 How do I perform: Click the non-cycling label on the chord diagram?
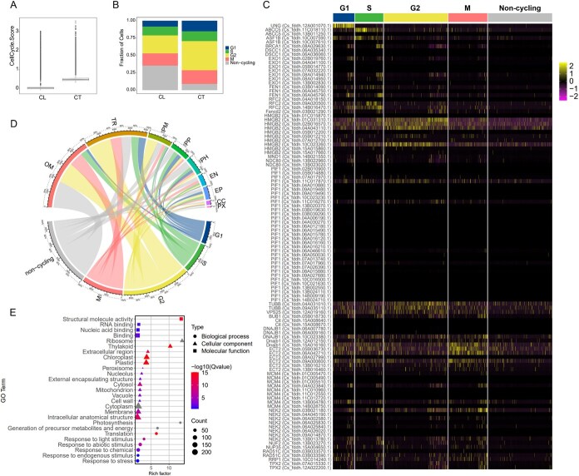39,267
